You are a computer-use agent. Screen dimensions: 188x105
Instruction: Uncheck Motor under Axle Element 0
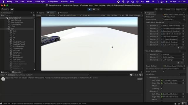(162, 86)
